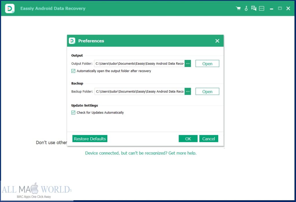The width and height of the screenshot is (296, 202).
Task: Click the Backup Folder: label
Action: [82, 91]
